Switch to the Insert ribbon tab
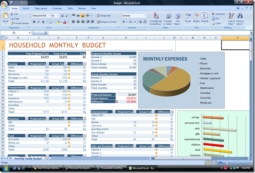 coord(26,8)
